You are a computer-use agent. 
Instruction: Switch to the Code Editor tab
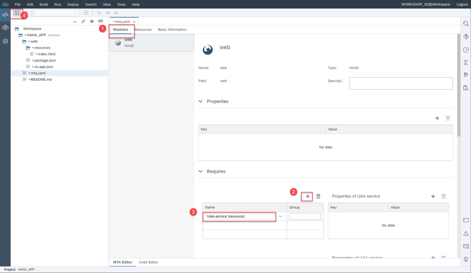148,262
